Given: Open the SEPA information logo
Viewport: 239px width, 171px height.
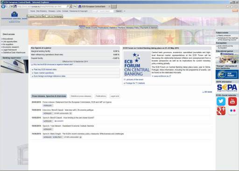Looking at the screenshot, I should 227,88.
